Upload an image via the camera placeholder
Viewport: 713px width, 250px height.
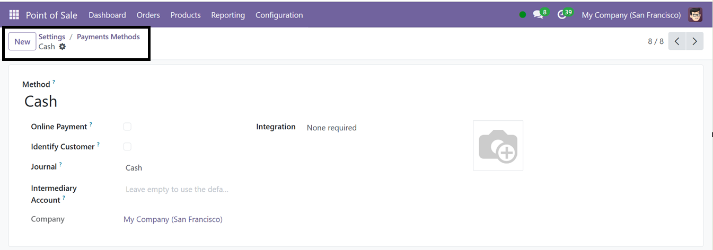498,146
